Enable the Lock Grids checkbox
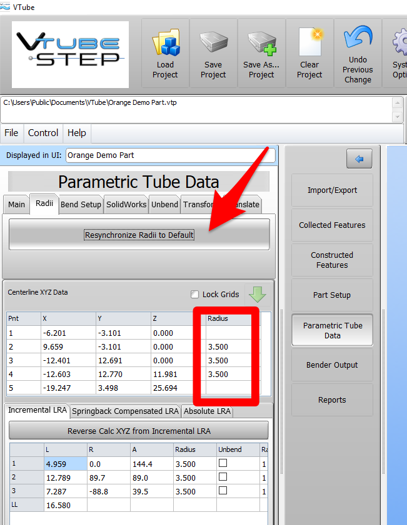The width and height of the screenshot is (407, 525). tap(195, 295)
